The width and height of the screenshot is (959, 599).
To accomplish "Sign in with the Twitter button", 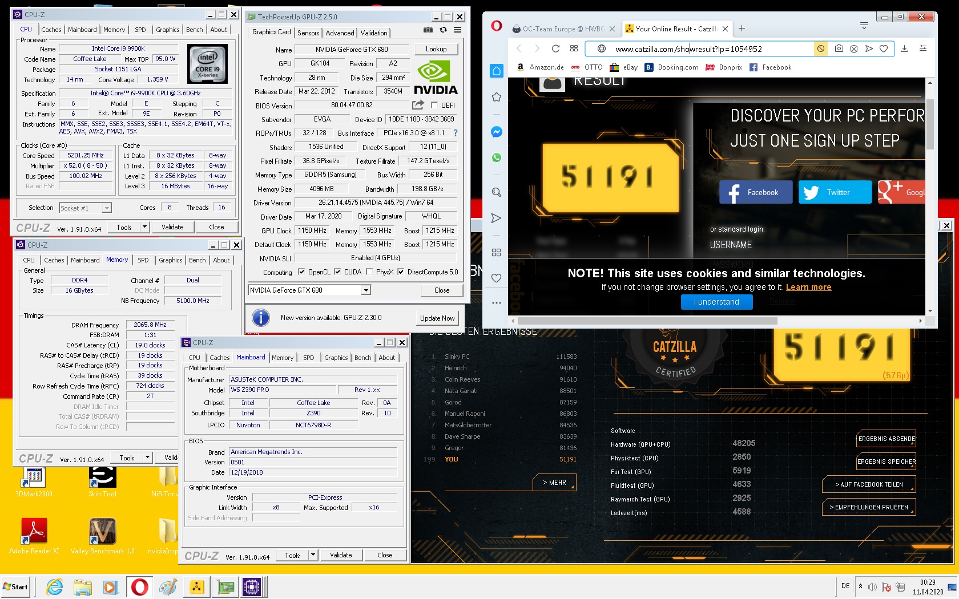I will [x=835, y=192].
